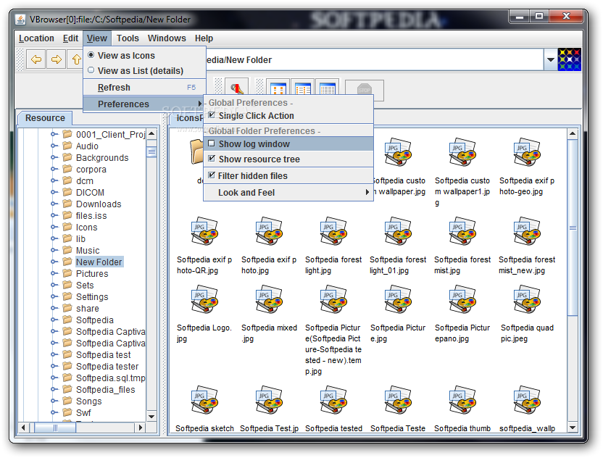Click the small icons list view toolbar button
The width and height of the screenshot is (603, 458).
coord(303,88)
